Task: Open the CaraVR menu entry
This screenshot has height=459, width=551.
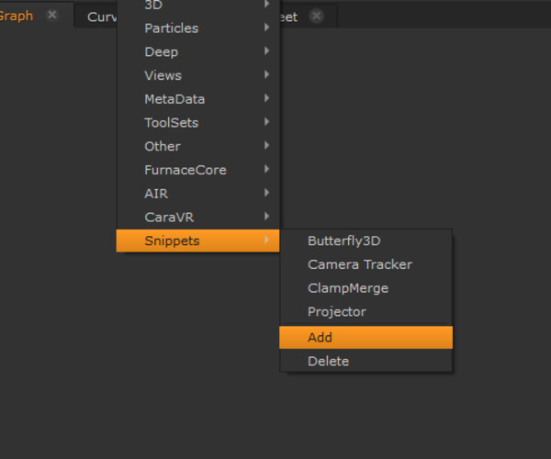Action: click(x=169, y=218)
